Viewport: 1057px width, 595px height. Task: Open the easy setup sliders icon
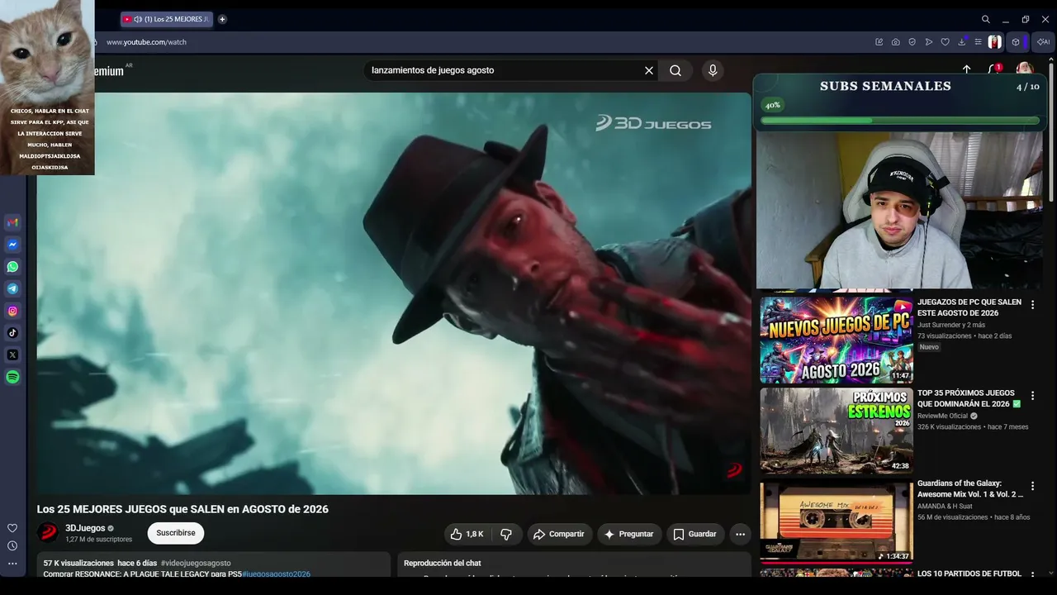coord(979,42)
